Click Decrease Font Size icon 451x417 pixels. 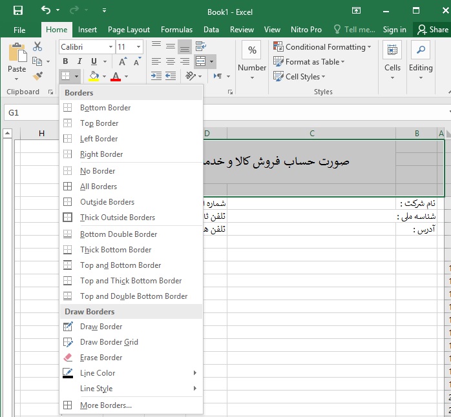[x=137, y=61]
